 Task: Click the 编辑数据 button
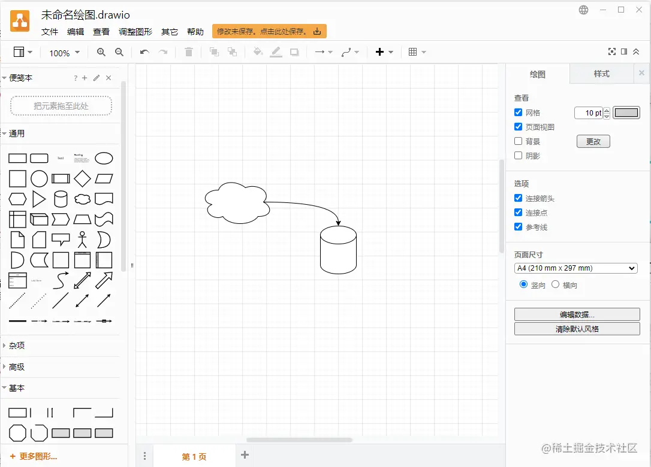577,314
